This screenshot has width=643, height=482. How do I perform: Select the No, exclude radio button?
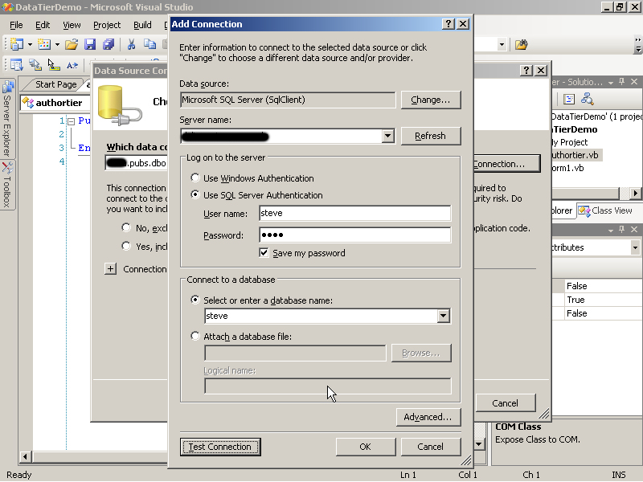(x=126, y=227)
